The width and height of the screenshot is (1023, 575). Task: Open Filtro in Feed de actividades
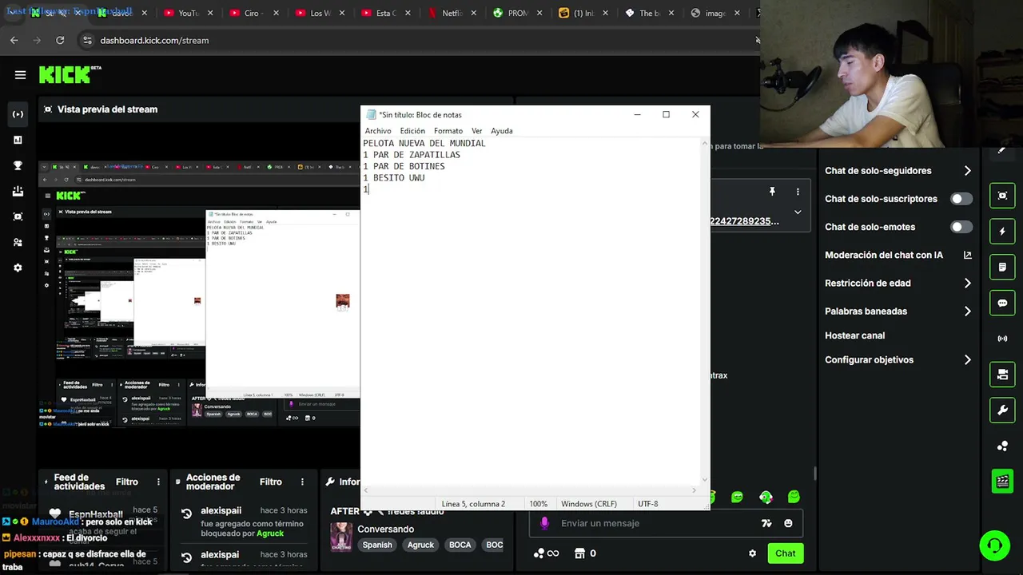[x=127, y=482]
